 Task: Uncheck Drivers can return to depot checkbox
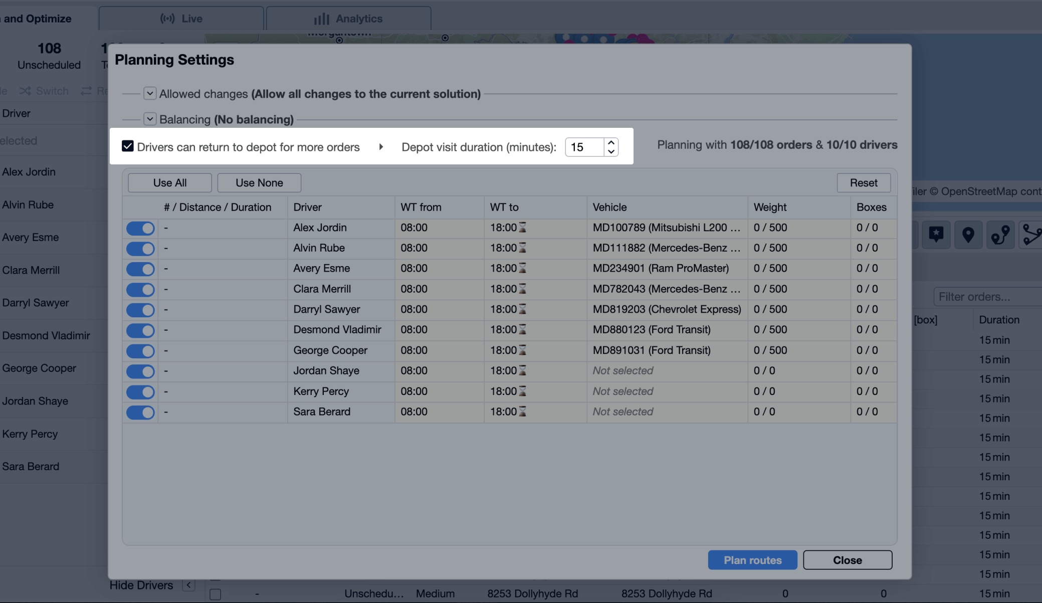(x=128, y=146)
